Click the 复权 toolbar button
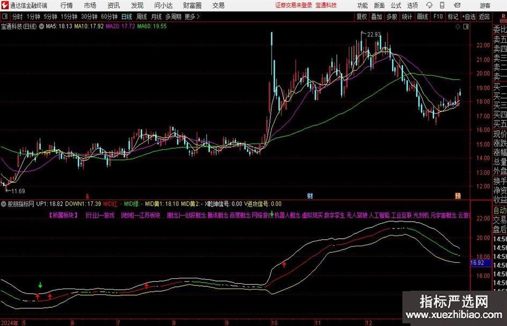 (x=362, y=17)
